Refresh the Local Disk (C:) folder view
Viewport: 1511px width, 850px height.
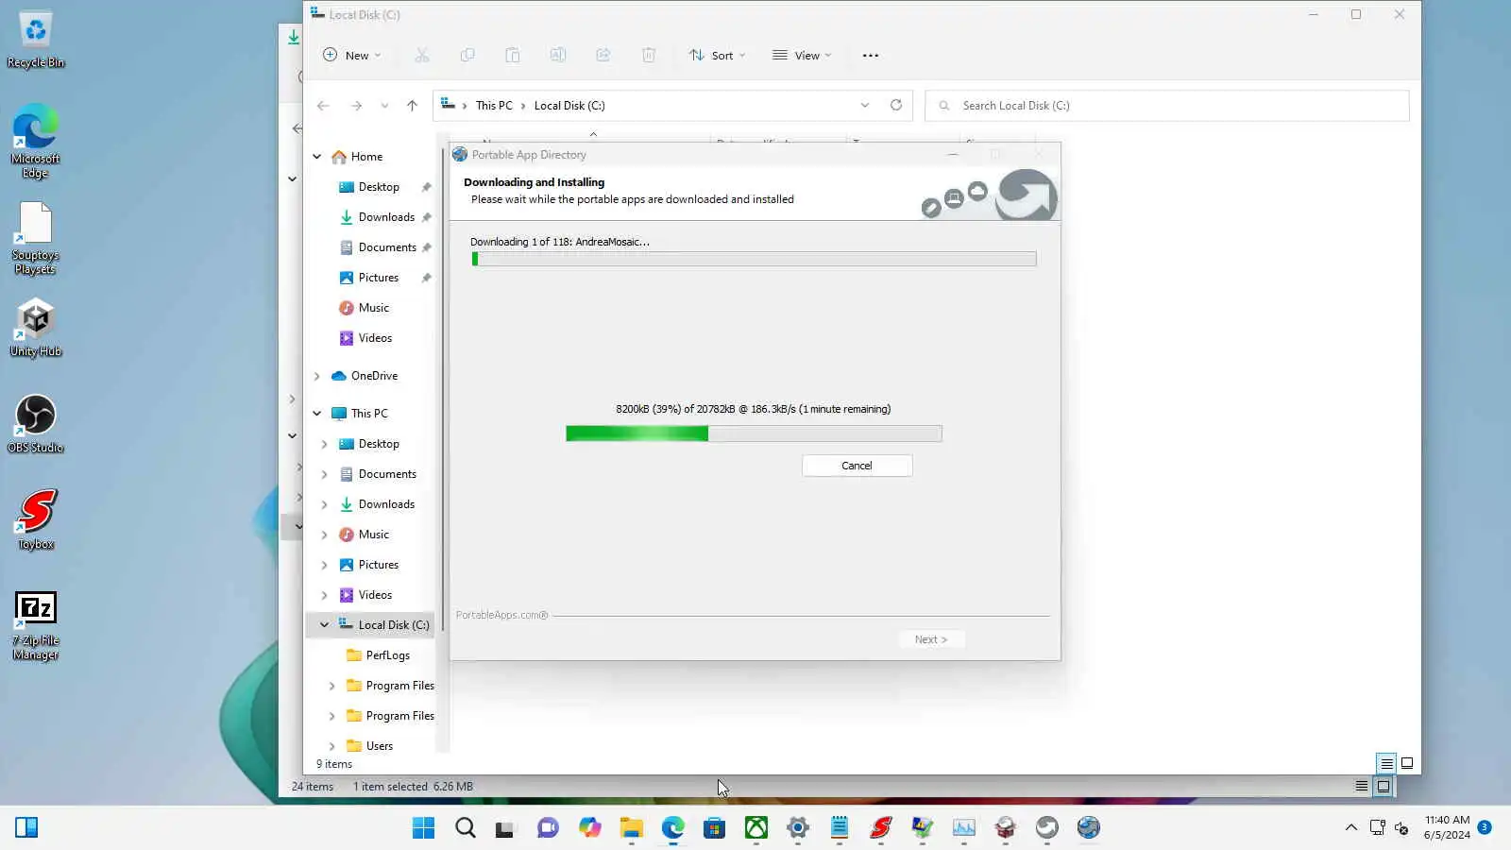[896, 105]
